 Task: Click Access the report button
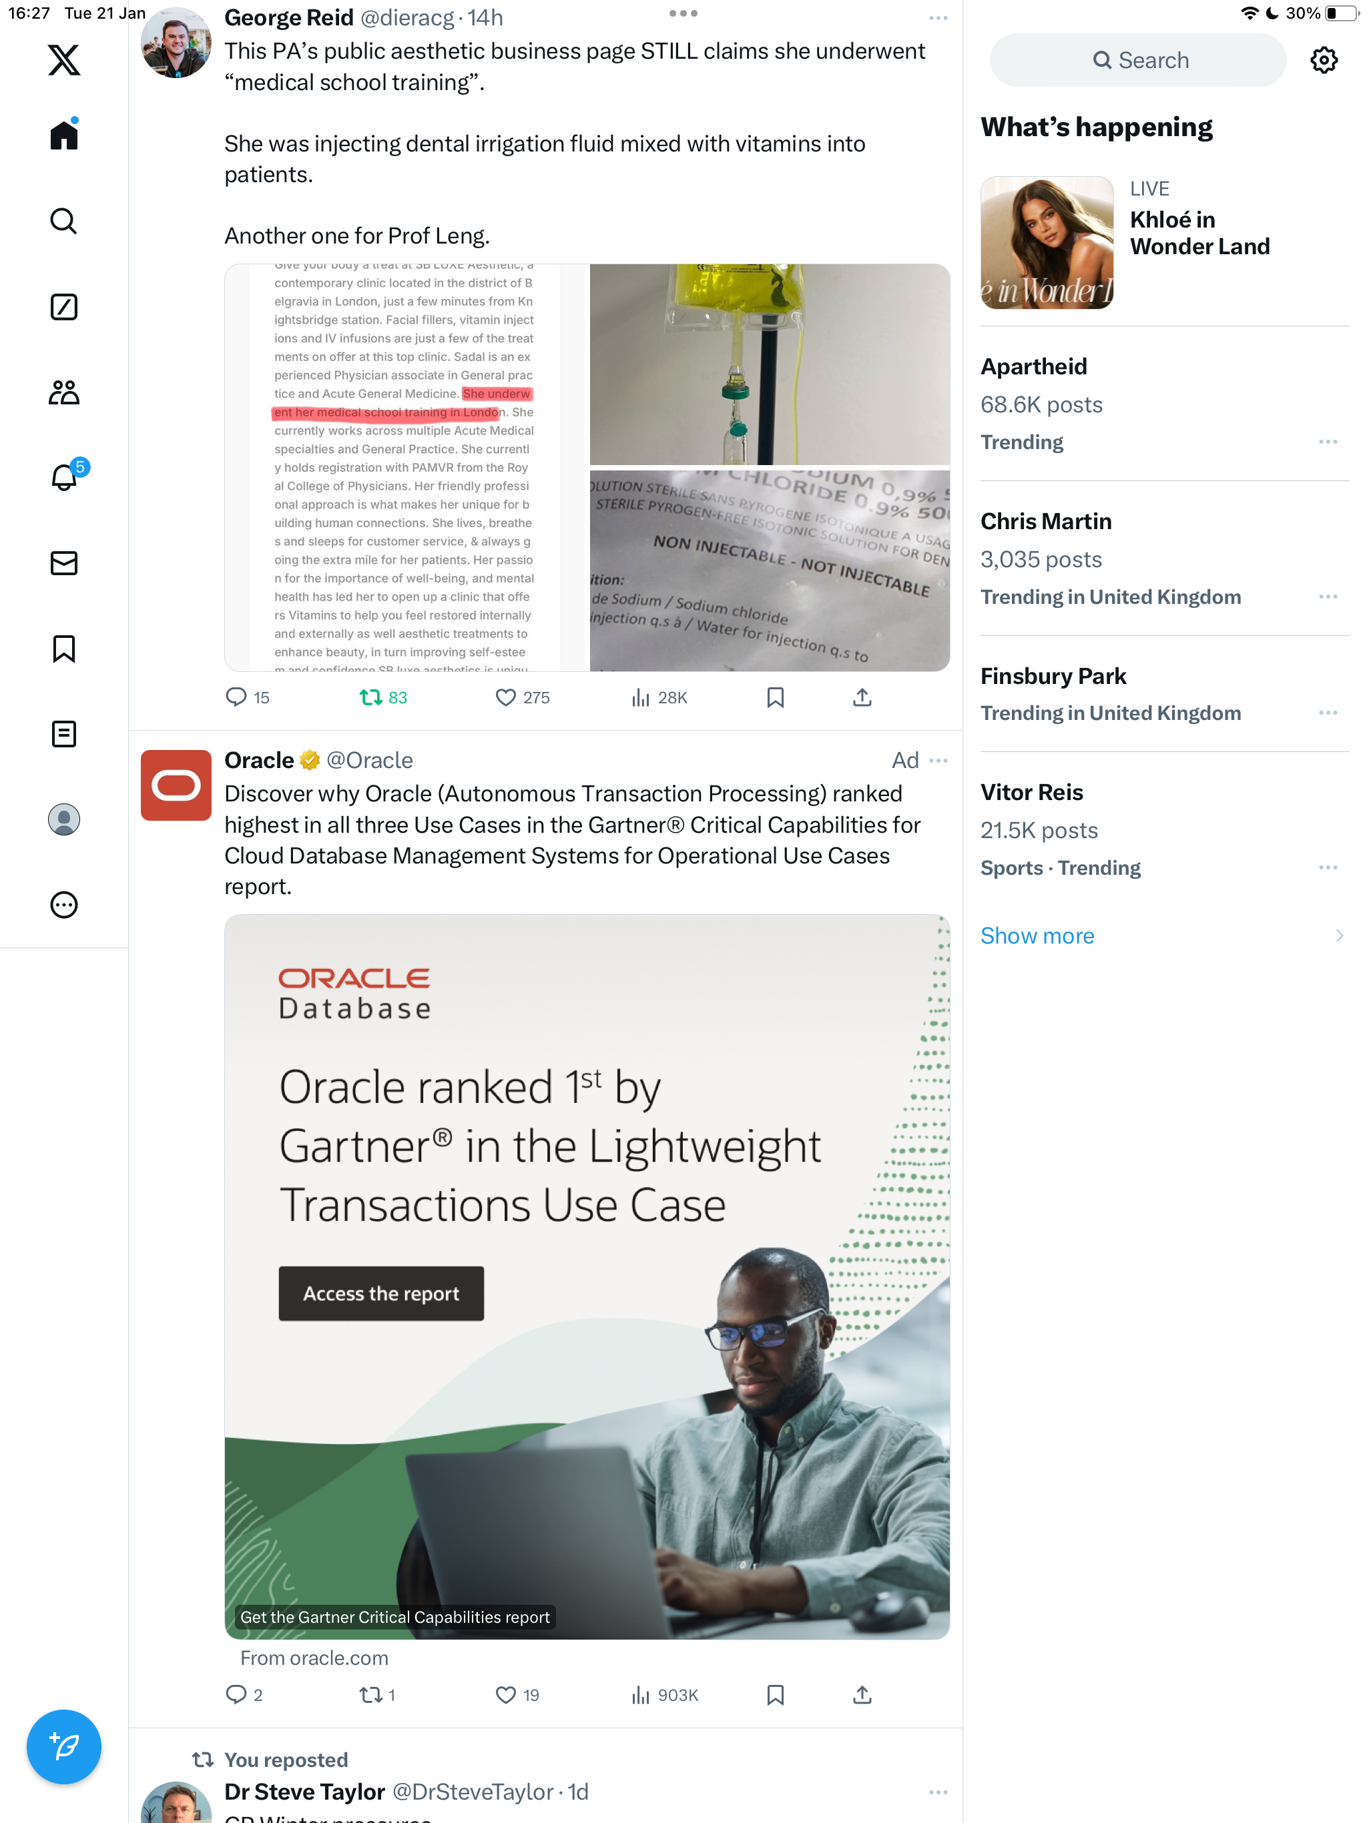(x=381, y=1293)
